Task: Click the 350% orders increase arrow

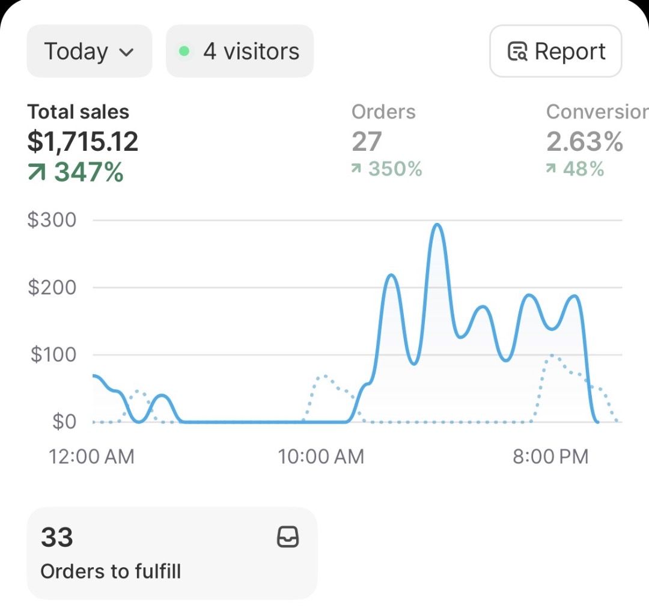Action: click(x=357, y=169)
